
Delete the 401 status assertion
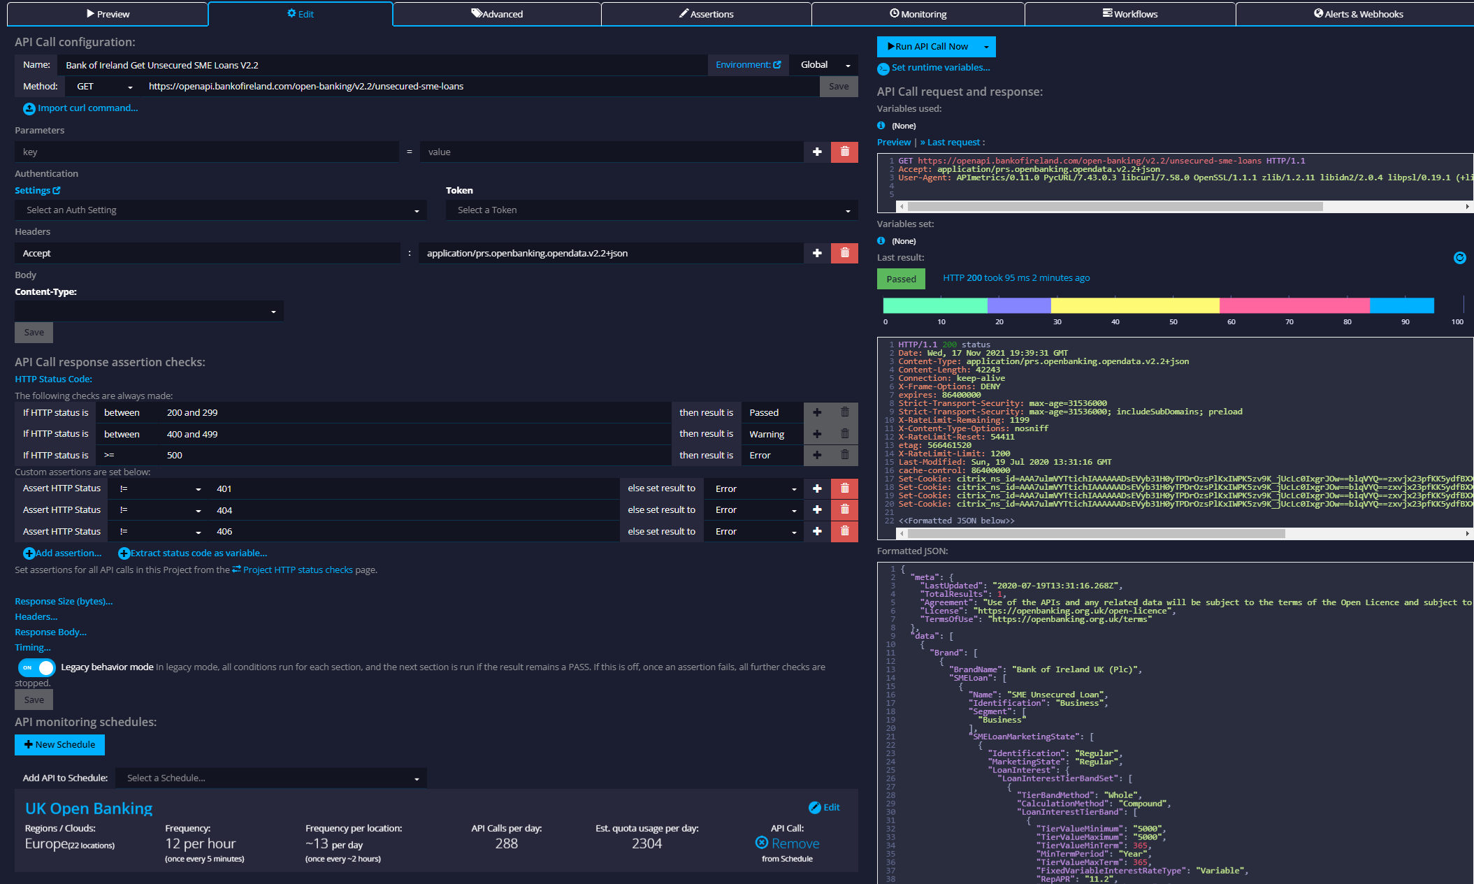[x=844, y=488]
